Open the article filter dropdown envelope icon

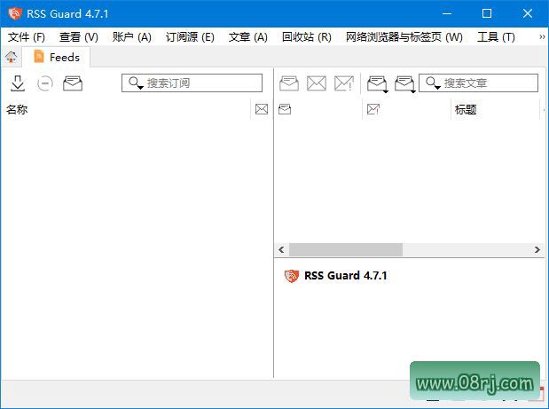[405, 84]
